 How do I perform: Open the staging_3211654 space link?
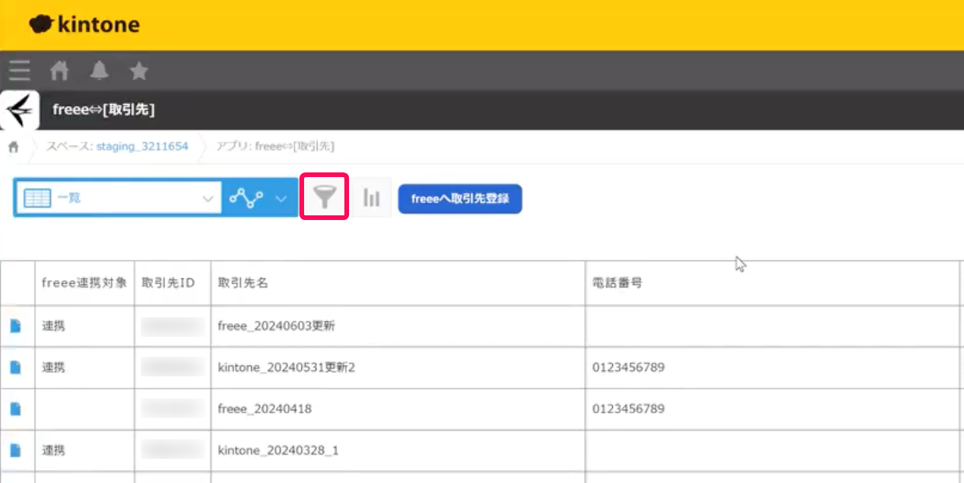(142, 146)
